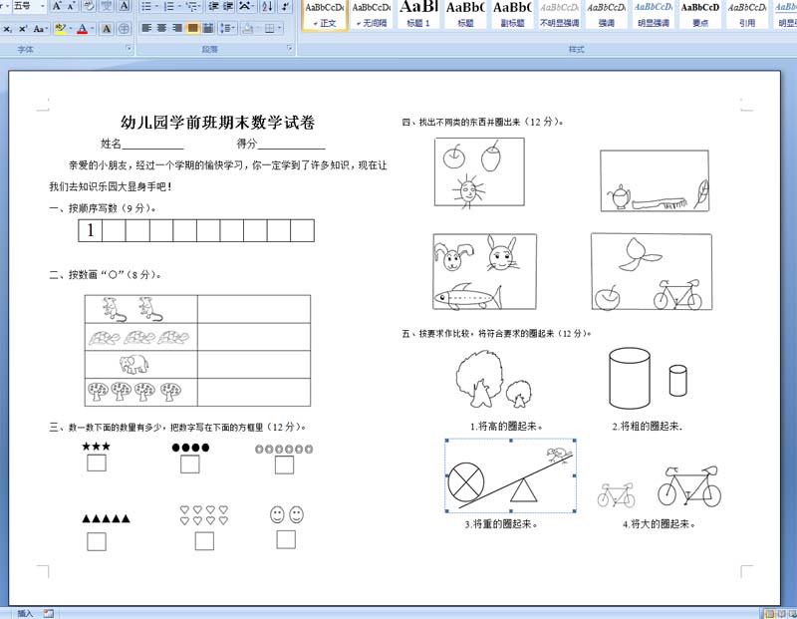This screenshot has width=797, height=619.
Task: Clear formatting with the eraser icon
Action: [x=89, y=6]
